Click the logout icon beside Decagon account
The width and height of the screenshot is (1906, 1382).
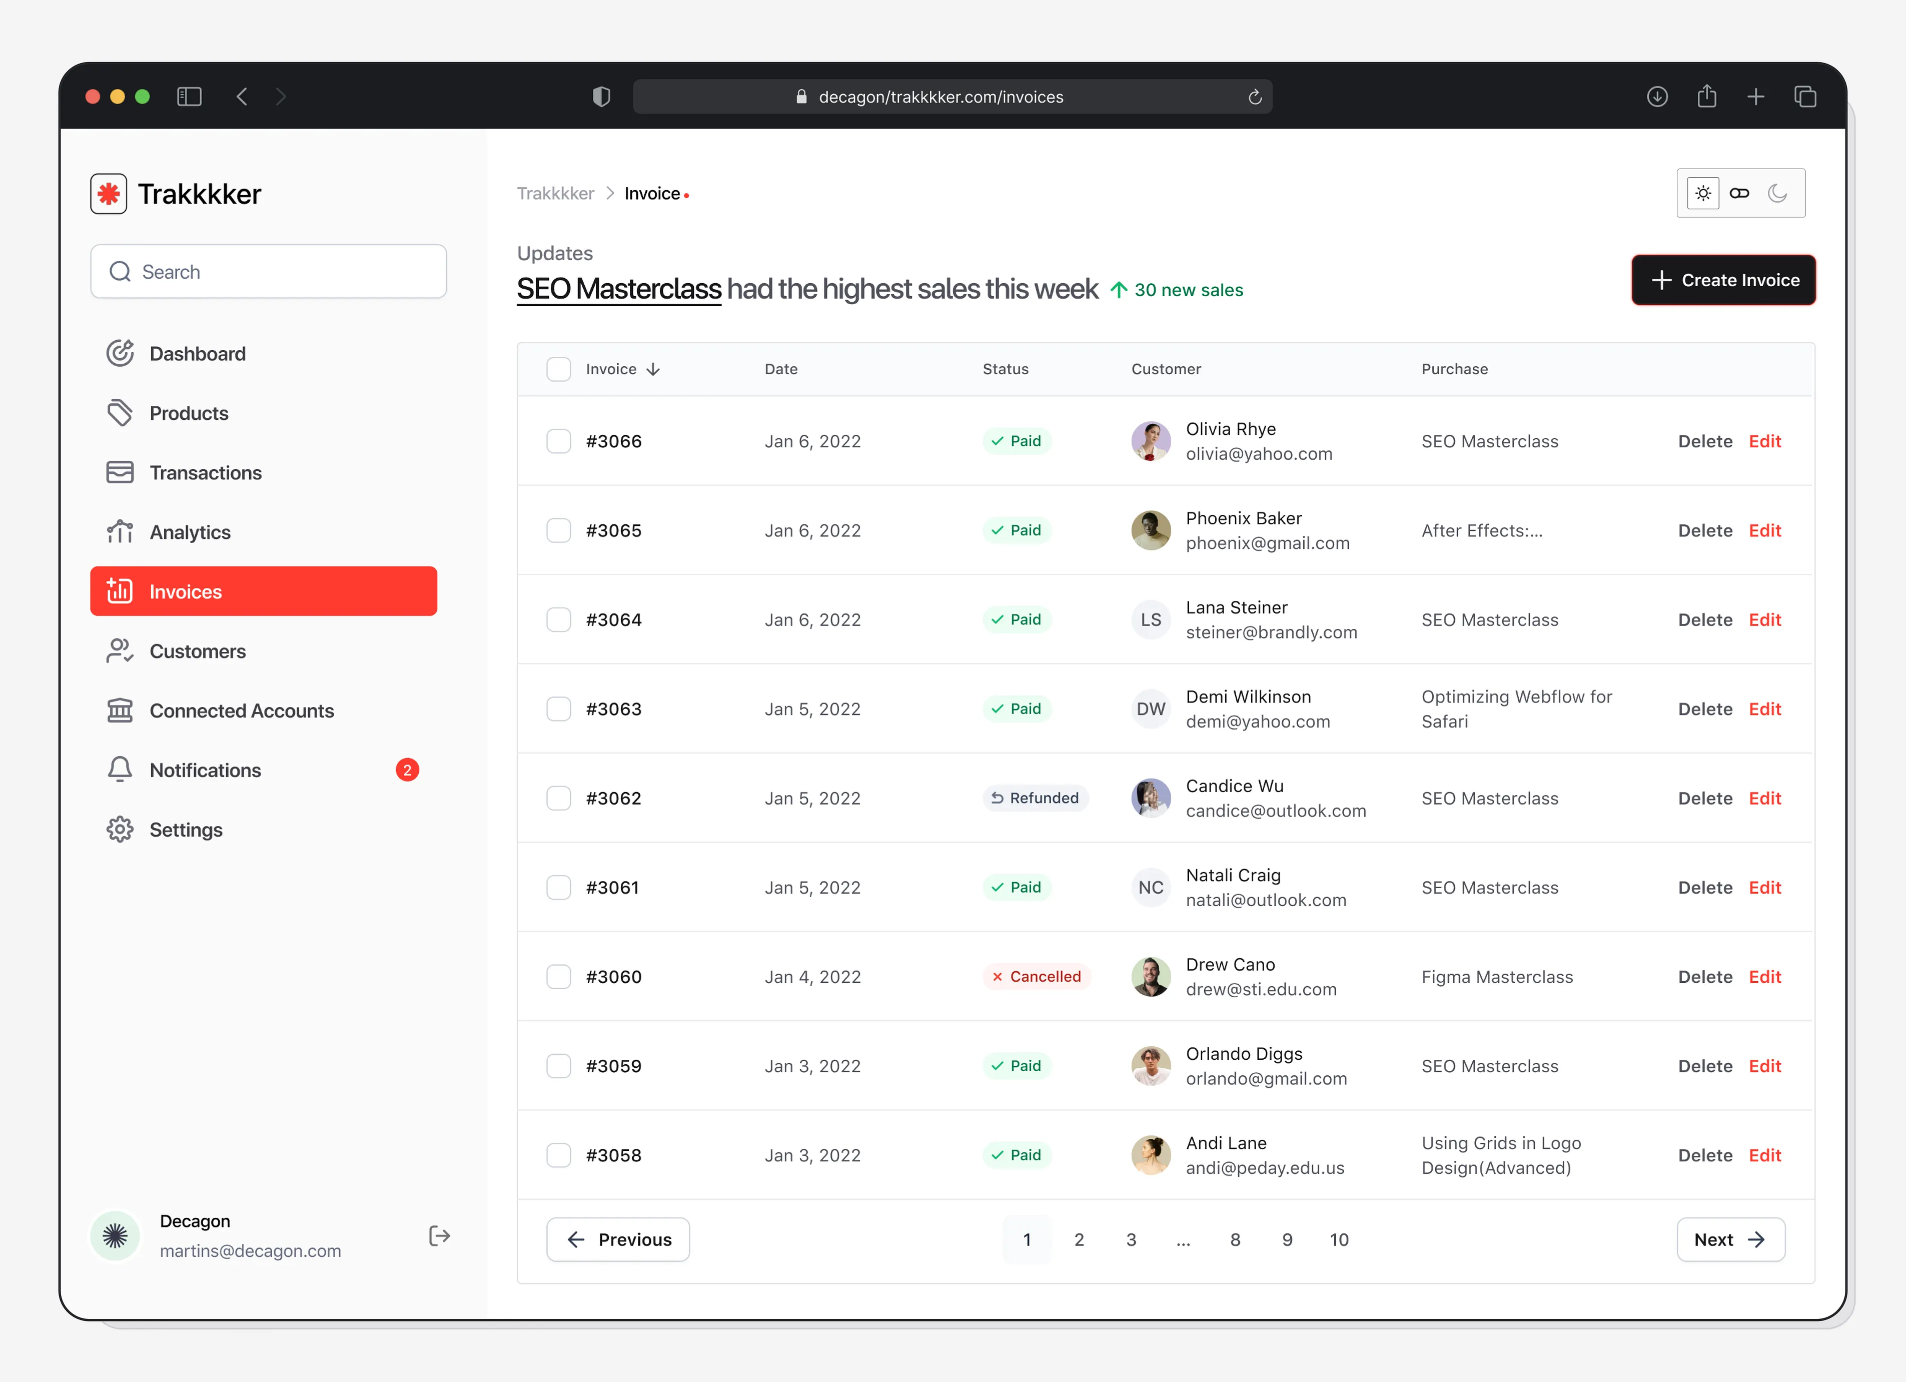click(440, 1235)
